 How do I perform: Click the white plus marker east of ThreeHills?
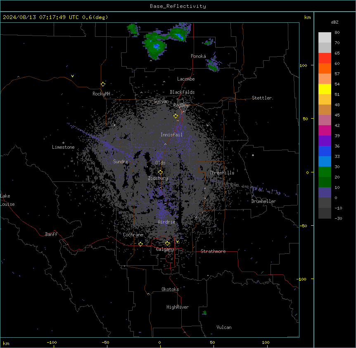click(253, 155)
